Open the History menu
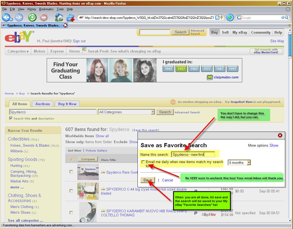Screen dimensions: 293x229 [x=32, y=9]
